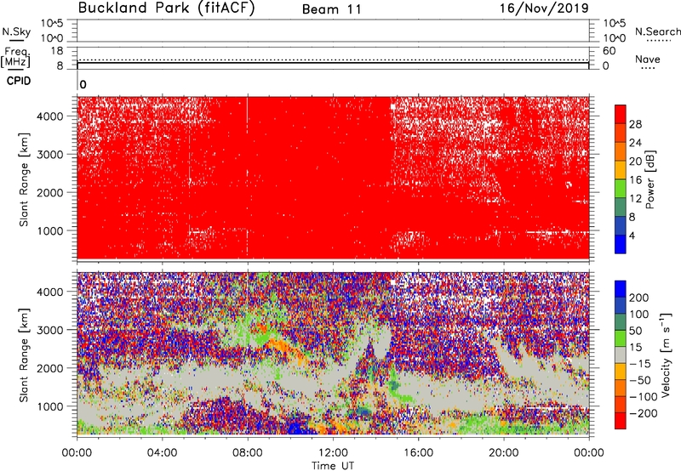Click the velocity panel Slant Range axis label
Screen dimensions: 681x471
click(x=24, y=355)
